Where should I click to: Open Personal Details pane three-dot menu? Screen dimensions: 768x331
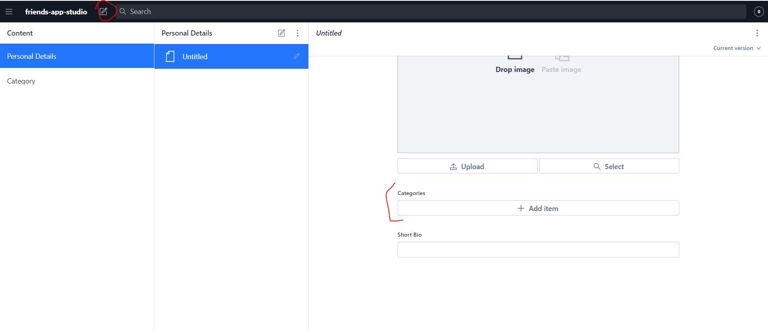297,33
